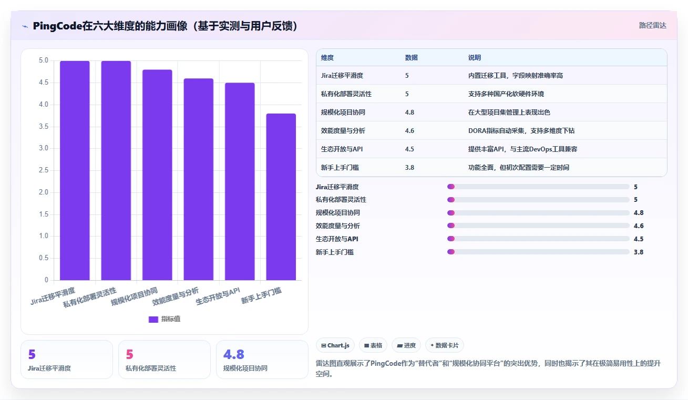The width and height of the screenshot is (688, 400).
Task: Click the 生态开放与API progress bar
Action: [538, 239]
